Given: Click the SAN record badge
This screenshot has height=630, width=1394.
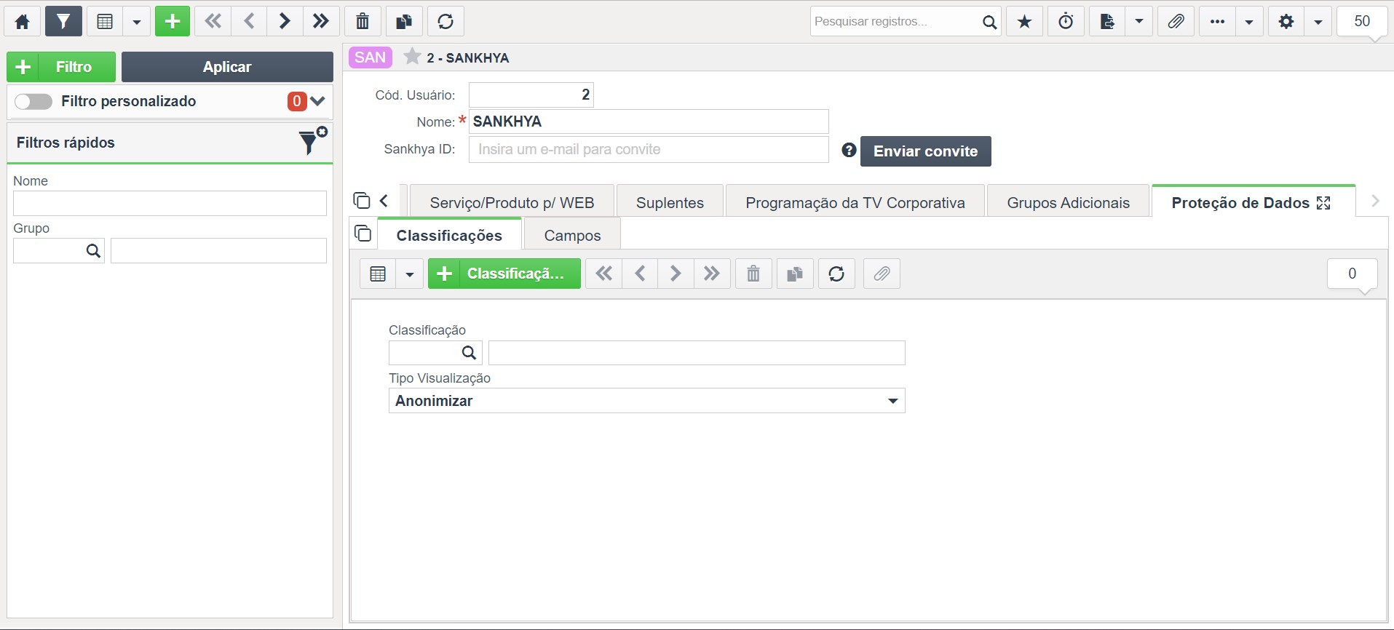Looking at the screenshot, I should point(371,57).
